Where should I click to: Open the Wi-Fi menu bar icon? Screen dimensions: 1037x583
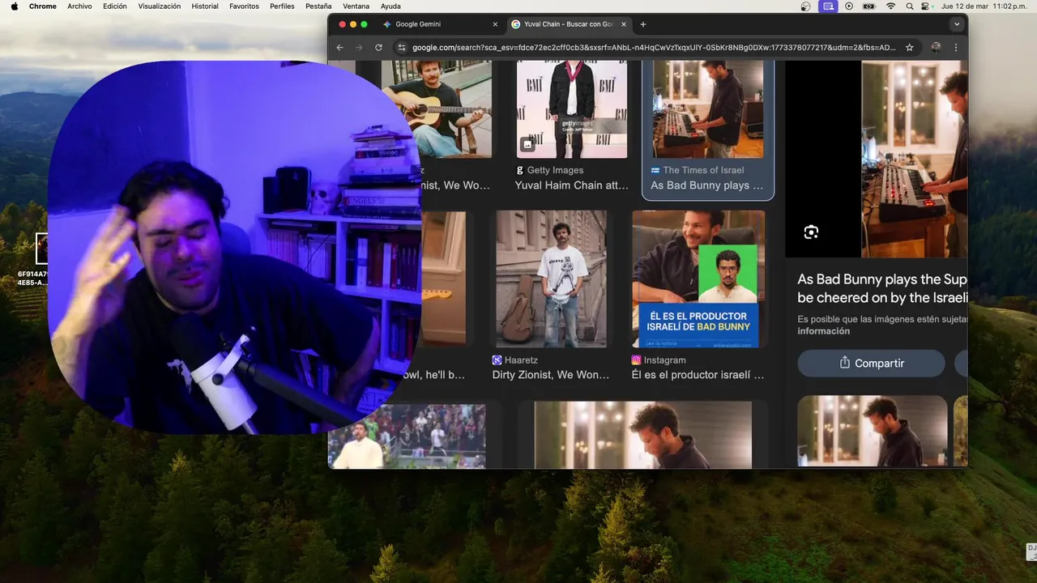point(891,6)
